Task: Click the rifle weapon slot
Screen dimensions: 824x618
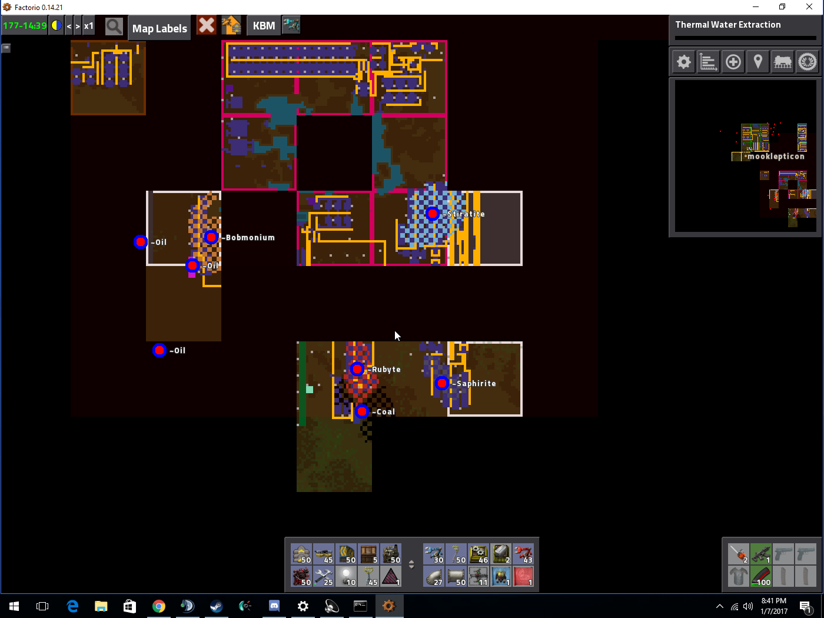Action: pos(761,554)
